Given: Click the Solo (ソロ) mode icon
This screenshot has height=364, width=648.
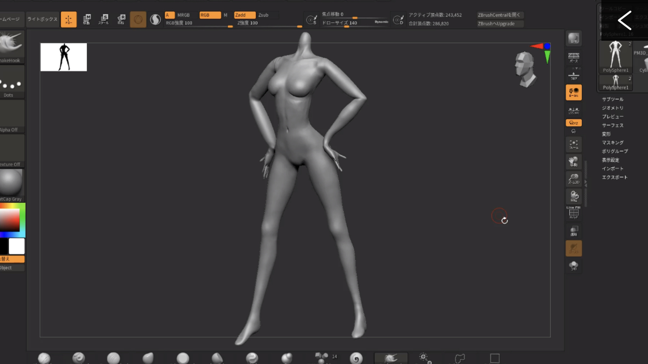Looking at the screenshot, I should 574,265.
